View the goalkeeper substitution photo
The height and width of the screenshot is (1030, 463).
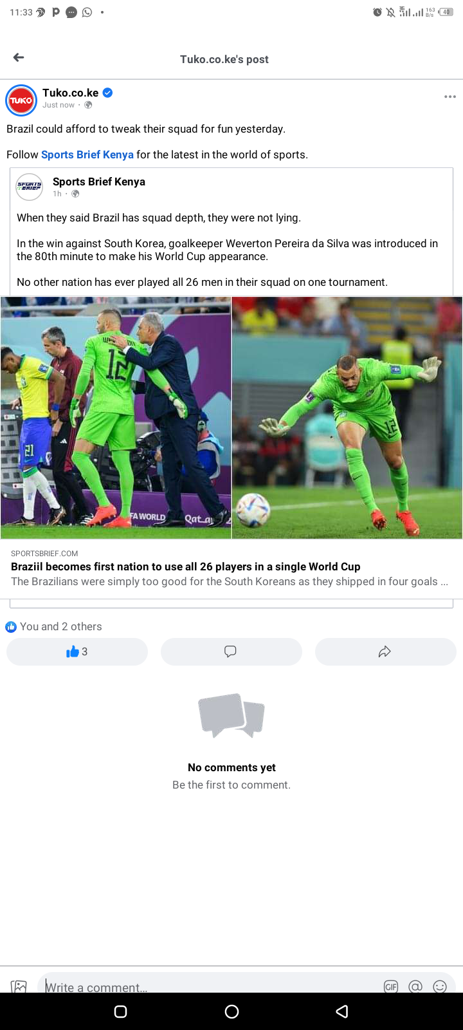(116, 417)
